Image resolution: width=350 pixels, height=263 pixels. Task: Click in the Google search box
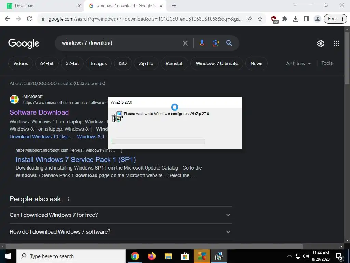click(x=121, y=43)
